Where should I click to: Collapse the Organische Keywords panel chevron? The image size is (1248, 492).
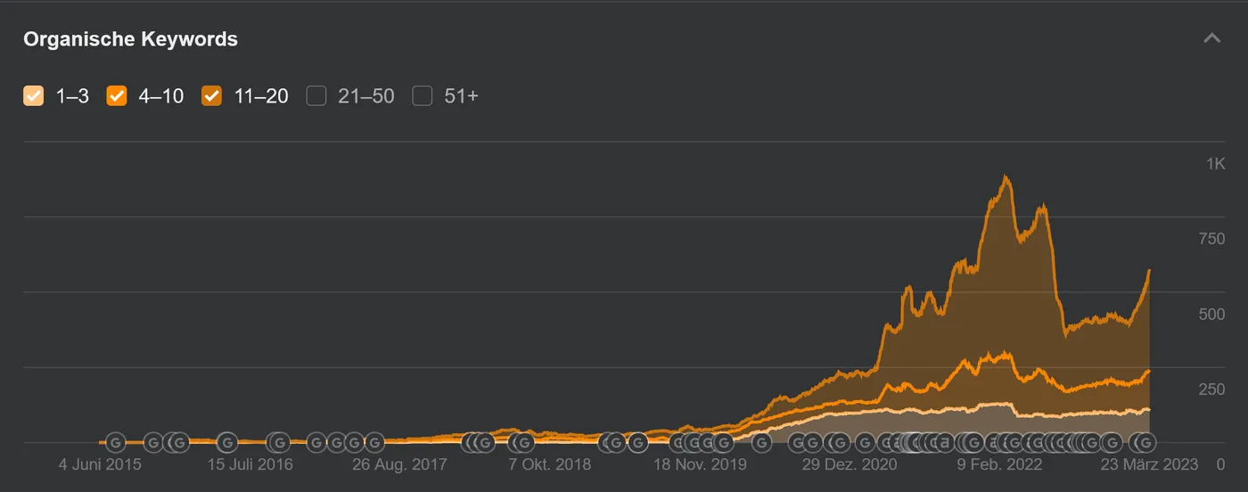(1211, 38)
